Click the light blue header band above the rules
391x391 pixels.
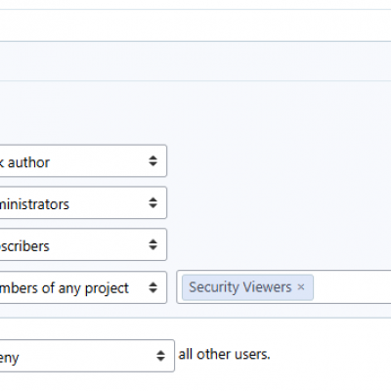(x=195, y=61)
